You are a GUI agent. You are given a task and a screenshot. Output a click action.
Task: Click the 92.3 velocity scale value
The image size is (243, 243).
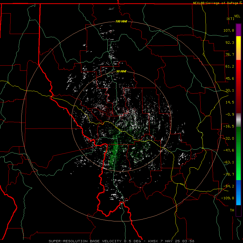pos(230,42)
